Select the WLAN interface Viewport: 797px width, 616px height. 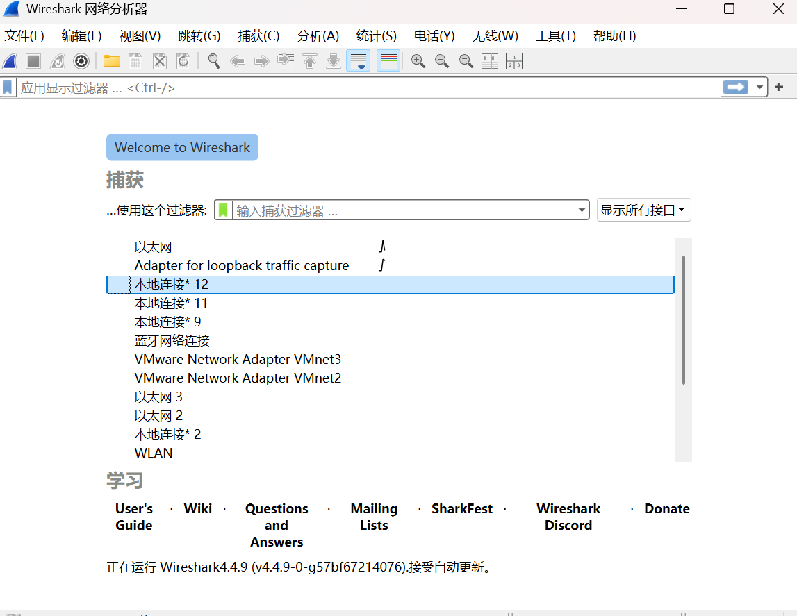tap(391, 453)
